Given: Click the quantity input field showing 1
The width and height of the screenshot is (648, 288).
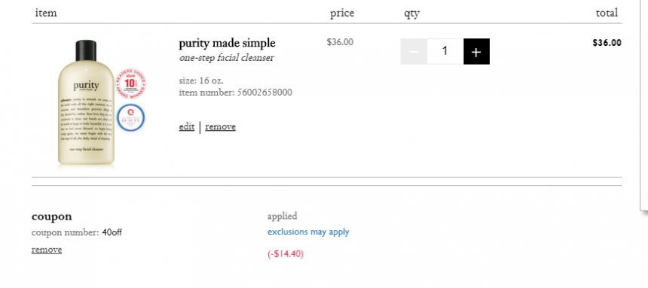Looking at the screenshot, I should click(x=445, y=52).
